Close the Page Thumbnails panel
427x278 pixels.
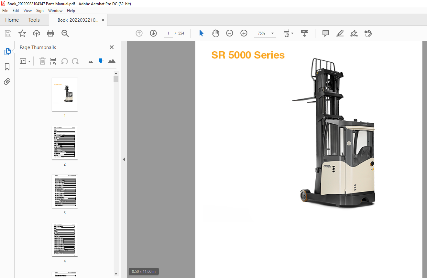click(112, 47)
